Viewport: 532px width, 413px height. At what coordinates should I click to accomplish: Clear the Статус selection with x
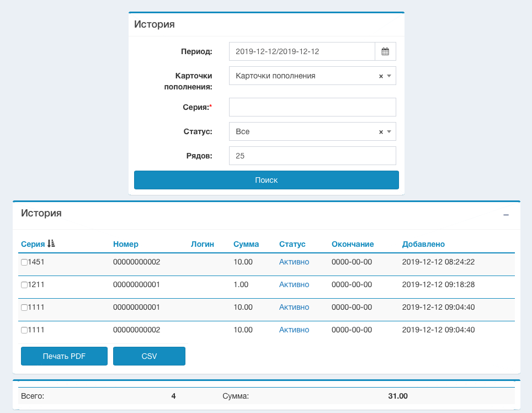(380, 132)
